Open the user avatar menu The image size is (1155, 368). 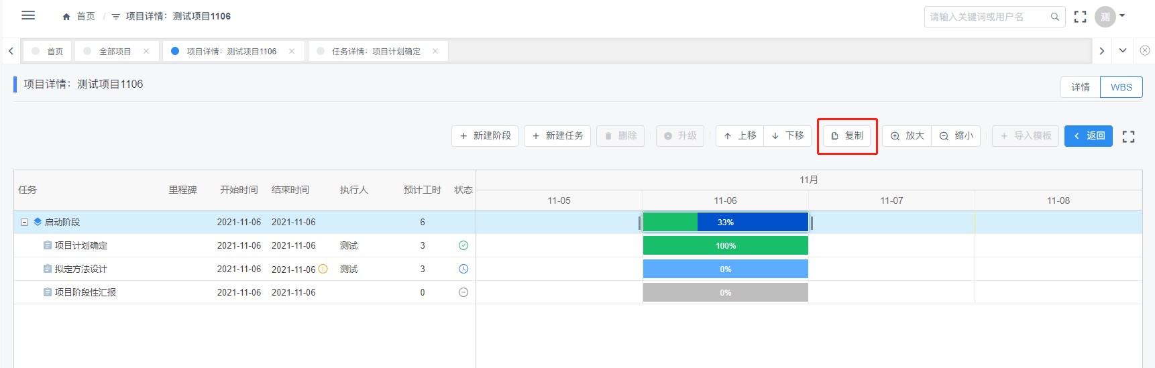coord(1105,17)
